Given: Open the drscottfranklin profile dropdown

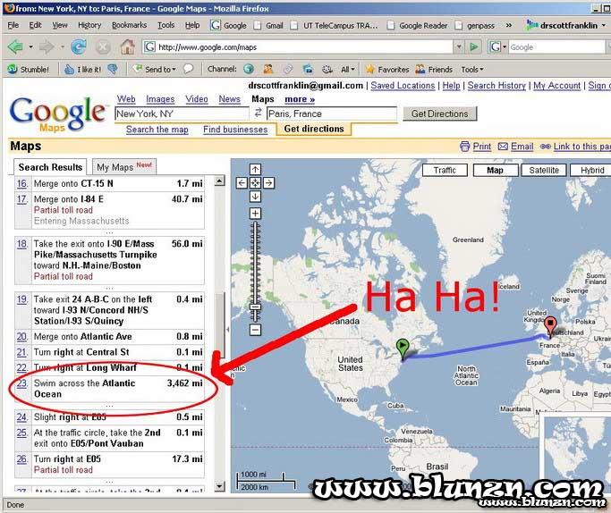Looking at the screenshot, I should tap(565, 25).
